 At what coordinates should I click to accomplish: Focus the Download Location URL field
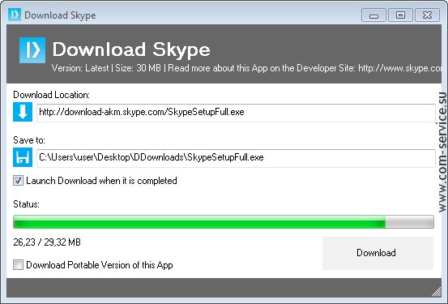point(236,113)
